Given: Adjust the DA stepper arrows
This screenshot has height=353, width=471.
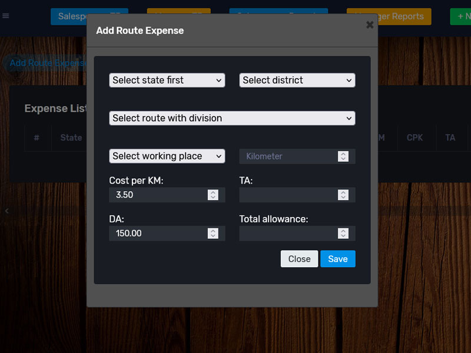Looking at the screenshot, I should pyautogui.click(x=213, y=234).
